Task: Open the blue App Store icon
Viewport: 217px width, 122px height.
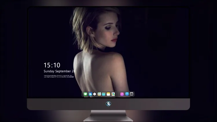Action: coord(127,94)
